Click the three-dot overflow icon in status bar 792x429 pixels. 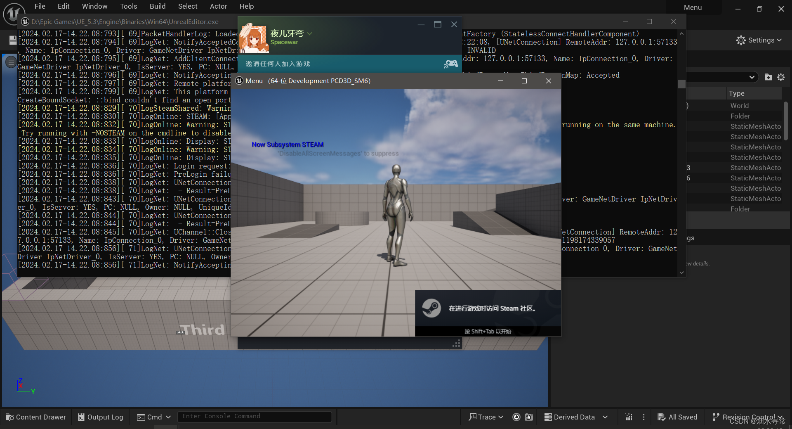pos(643,417)
